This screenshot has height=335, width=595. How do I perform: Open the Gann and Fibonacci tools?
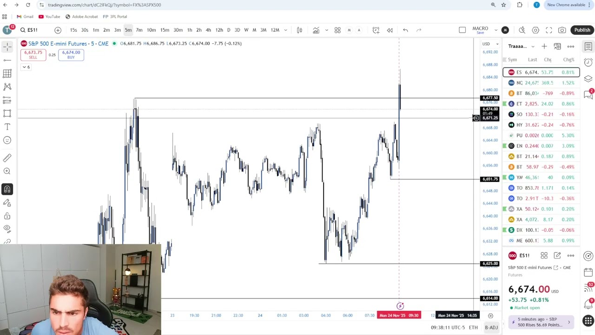click(x=7, y=74)
